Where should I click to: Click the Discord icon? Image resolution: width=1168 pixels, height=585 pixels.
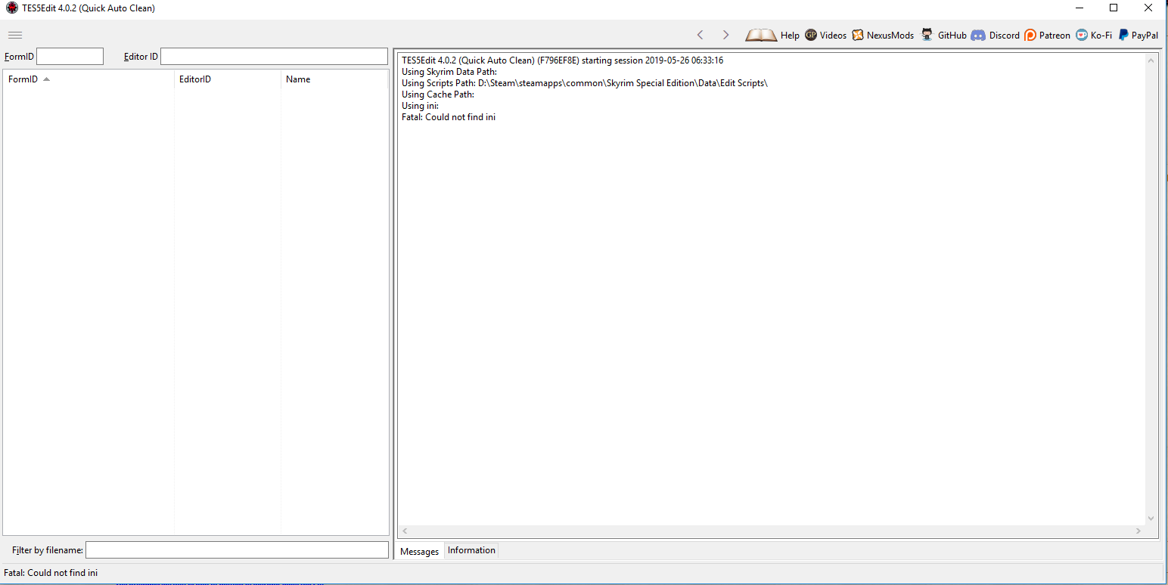coord(978,35)
